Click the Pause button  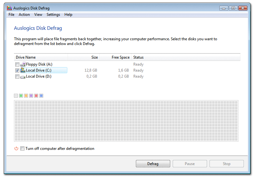(190, 164)
